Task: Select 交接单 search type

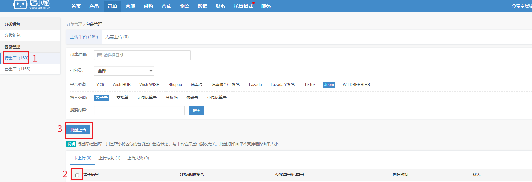Action: 122,98
